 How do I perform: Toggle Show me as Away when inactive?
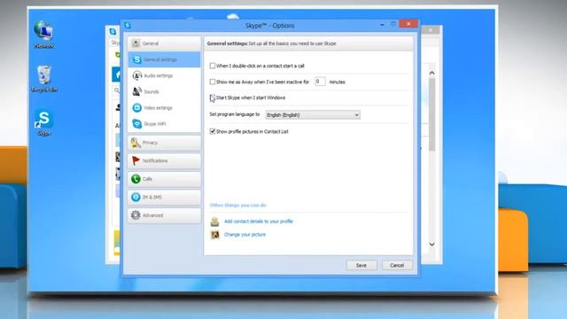click(x=213, y=82)
